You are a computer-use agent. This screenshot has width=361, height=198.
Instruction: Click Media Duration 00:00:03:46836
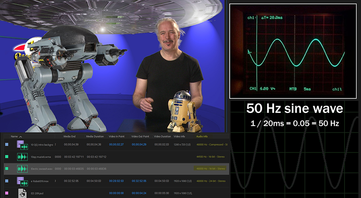click(96, 169)
